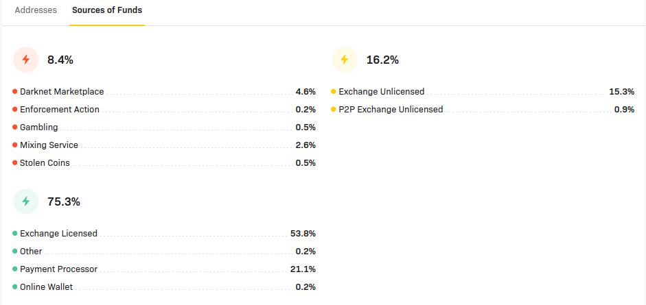Click the green dot beside Exchange Licensed
The height and width of the screenshot is (305, 646).
coord(15,234)
